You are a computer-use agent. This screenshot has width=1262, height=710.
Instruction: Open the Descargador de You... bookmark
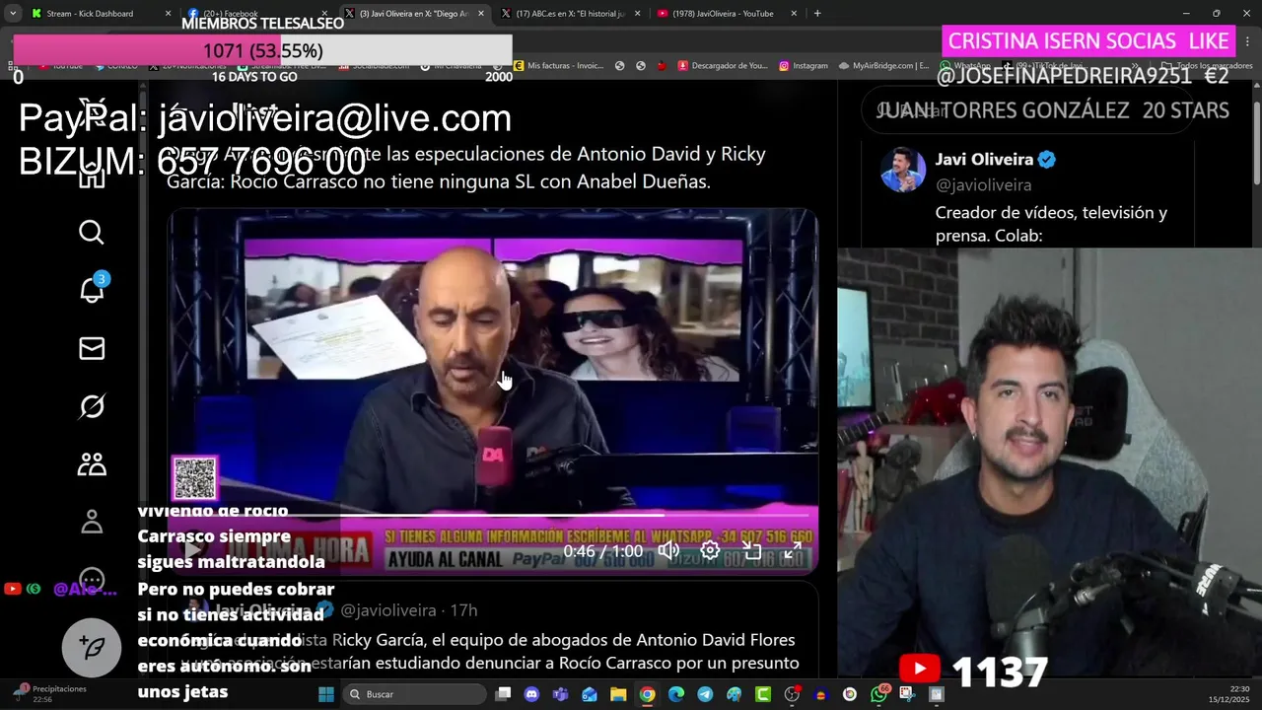pos(722,66)
